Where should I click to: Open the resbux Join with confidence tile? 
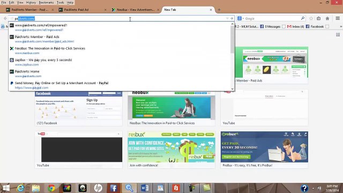[171, 150]
